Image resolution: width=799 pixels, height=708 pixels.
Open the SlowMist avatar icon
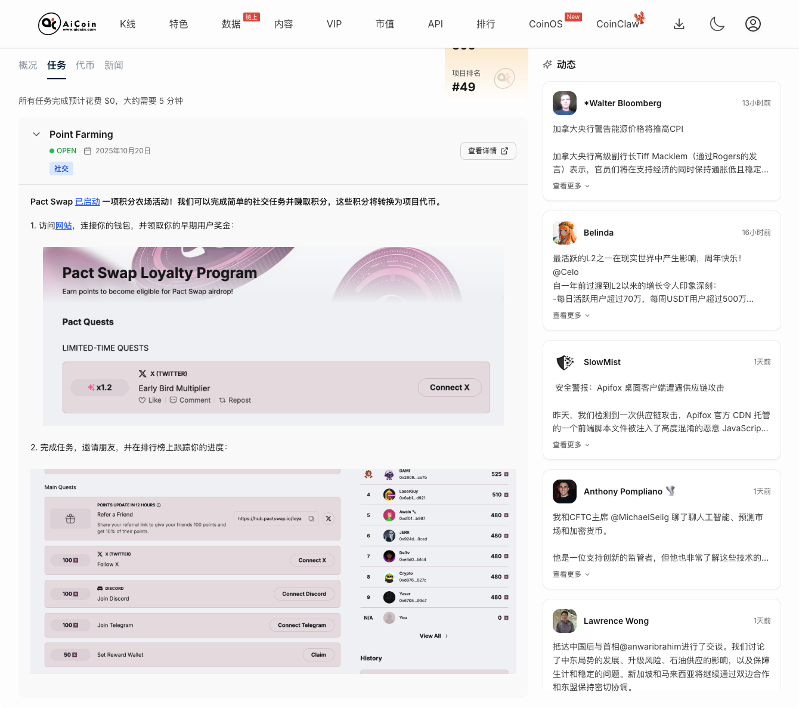pyautogui.click(x=565, y=362)
